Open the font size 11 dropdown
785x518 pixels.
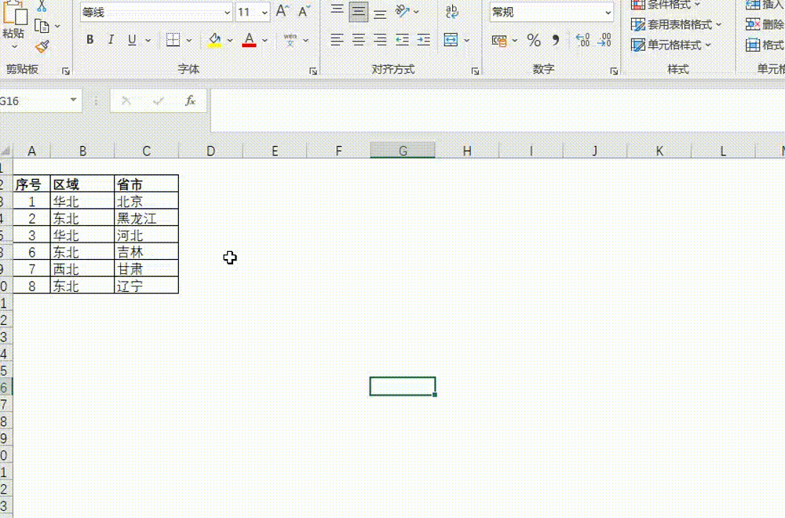pyautogui.click(x=265, y=12)
